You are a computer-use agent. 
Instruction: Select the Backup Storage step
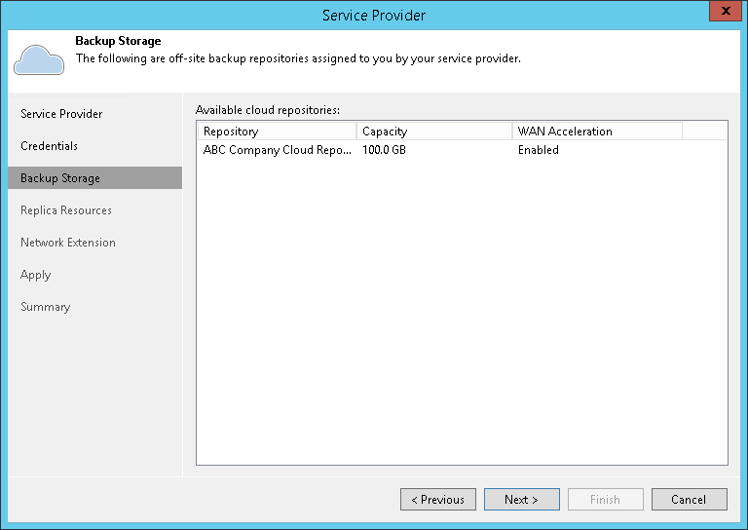(x=94, y=178)
